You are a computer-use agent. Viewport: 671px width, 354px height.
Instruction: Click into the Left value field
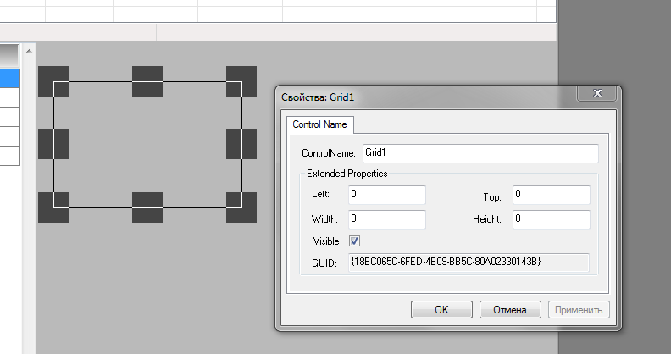386,195
